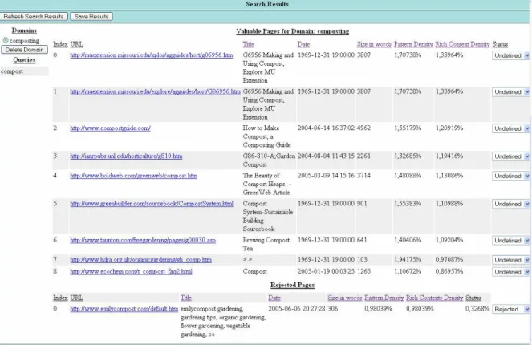Viewport: 532px width, 345px height.
Task: Sort rejected pages by Title column
Action: pos(186,298)
